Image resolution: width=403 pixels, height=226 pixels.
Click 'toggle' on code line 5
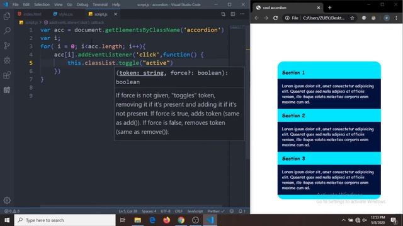128,63
